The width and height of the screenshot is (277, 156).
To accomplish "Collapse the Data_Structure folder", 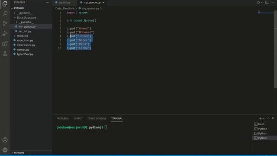I will [26, 17].
